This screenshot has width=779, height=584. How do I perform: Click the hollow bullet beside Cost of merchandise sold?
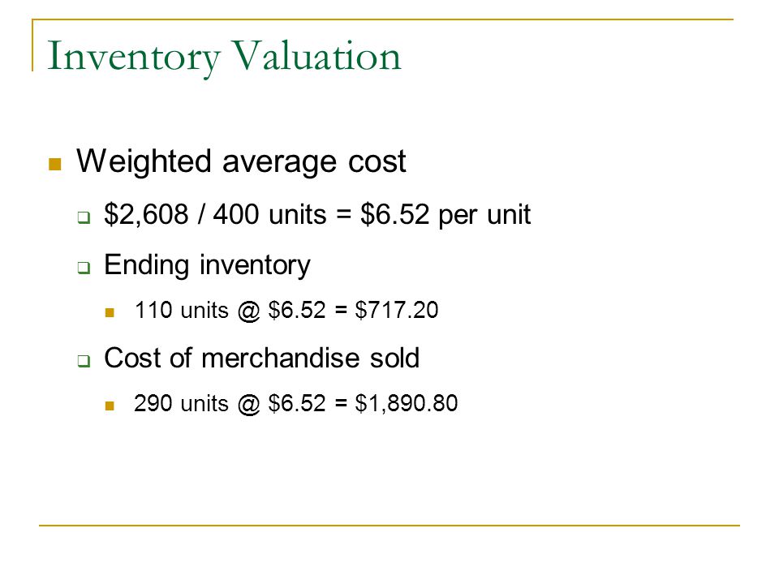pos(84,361)
